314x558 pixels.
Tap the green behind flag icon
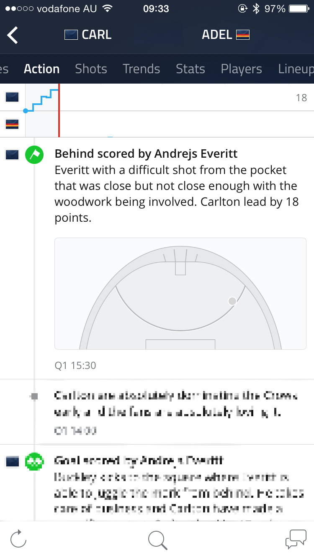34,155
